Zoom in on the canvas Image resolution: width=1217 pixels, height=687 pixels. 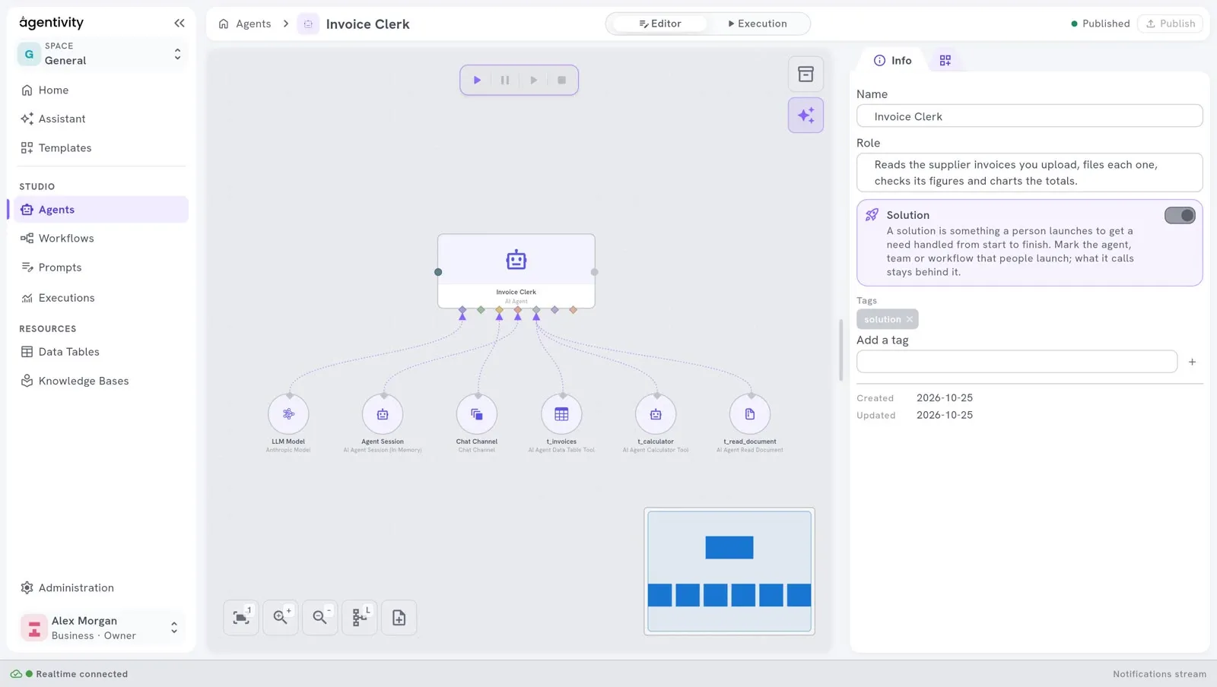coord(281,618)
